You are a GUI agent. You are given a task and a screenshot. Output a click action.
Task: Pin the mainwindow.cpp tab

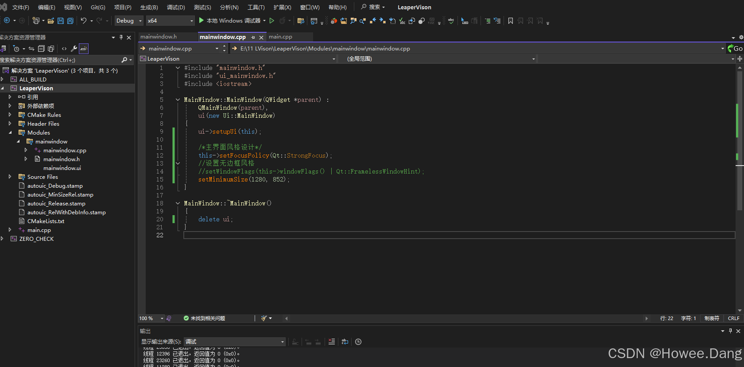pos(253,37)
